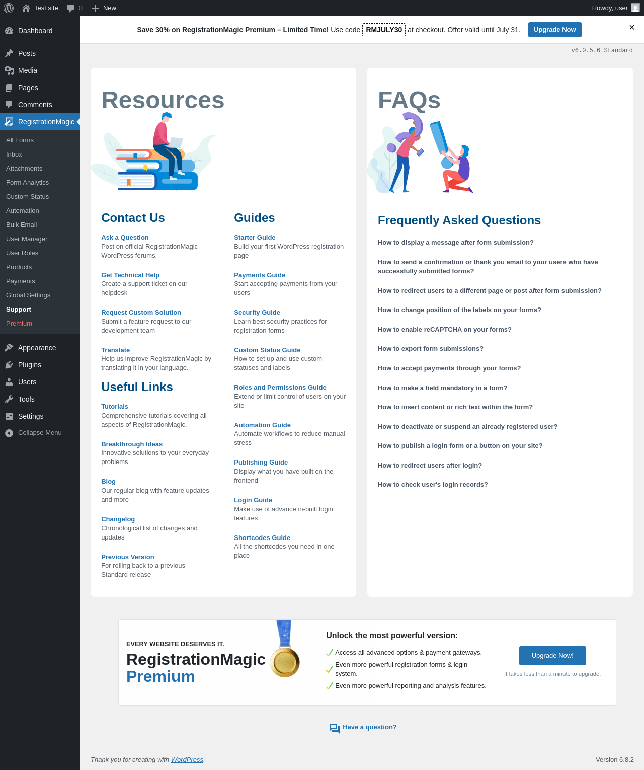
Task: Click the Upgrade Now banner button
Action: (554, 30)
